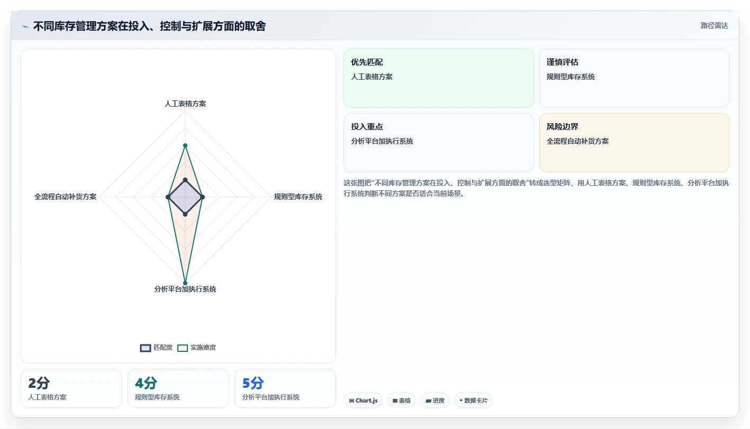Click the 5分 stat card

coord(285,388)
